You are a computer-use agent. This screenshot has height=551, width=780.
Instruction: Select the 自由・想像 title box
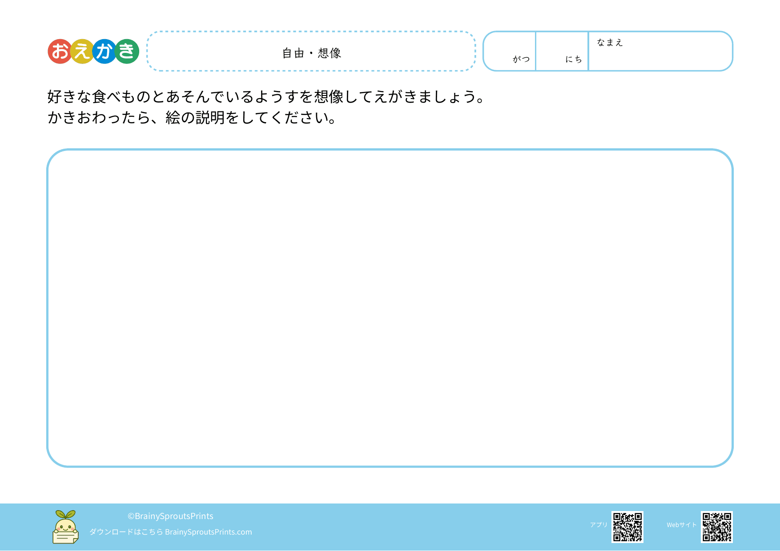pos(311,52)
